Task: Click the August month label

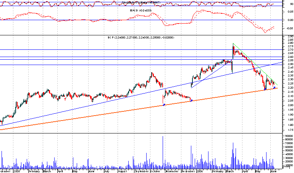Action: (x=123, y=171)
